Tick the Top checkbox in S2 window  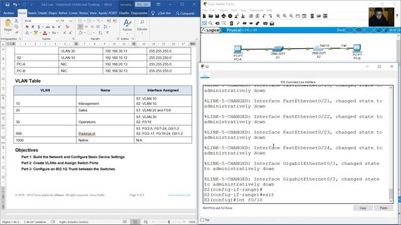pos(202,219)
